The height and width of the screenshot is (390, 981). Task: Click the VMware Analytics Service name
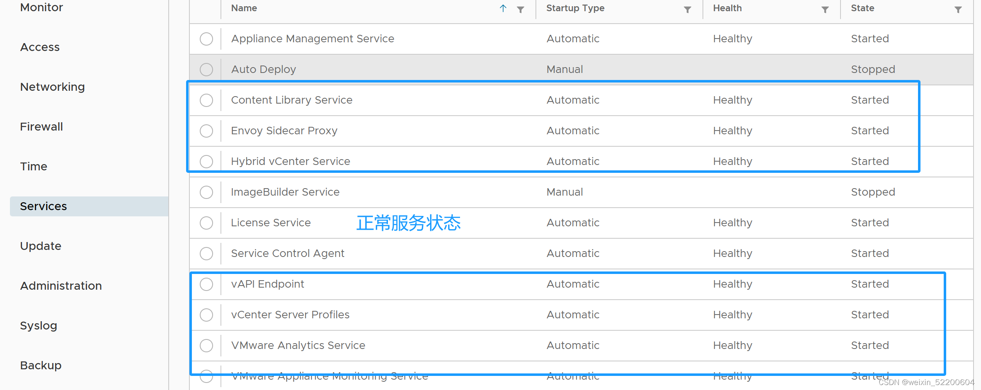click(x=298, y=346)
